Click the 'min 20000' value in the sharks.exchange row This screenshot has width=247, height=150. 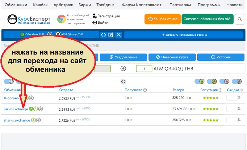point(83,119)
